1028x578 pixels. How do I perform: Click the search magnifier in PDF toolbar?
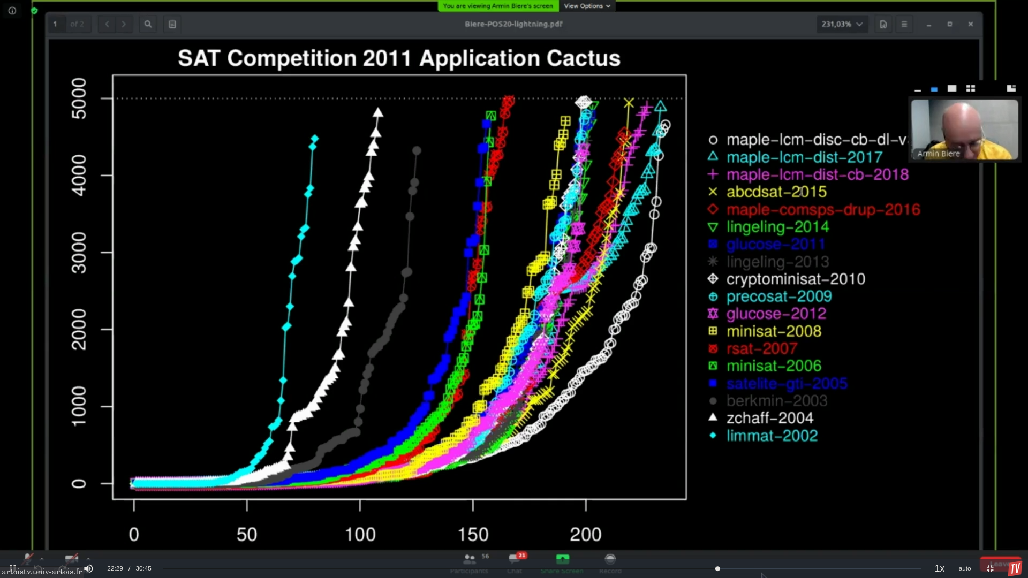point(148,24)
